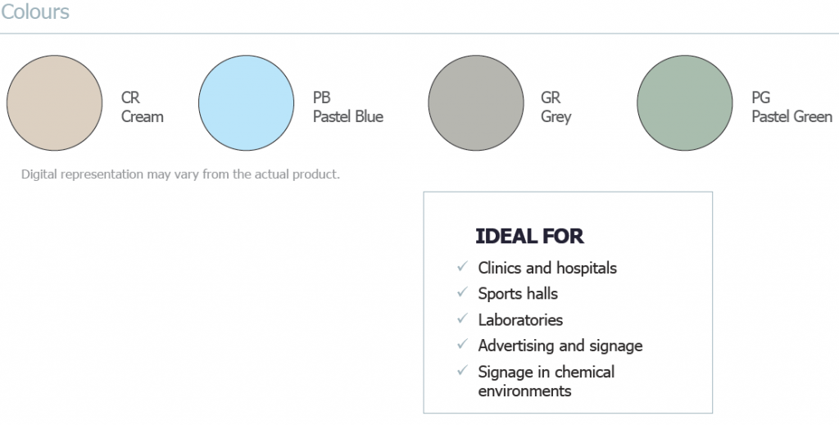Viewport: 839px width, 425px height.
Task: Click the Advertising and signage item
Action: click(x=560, y=346)
